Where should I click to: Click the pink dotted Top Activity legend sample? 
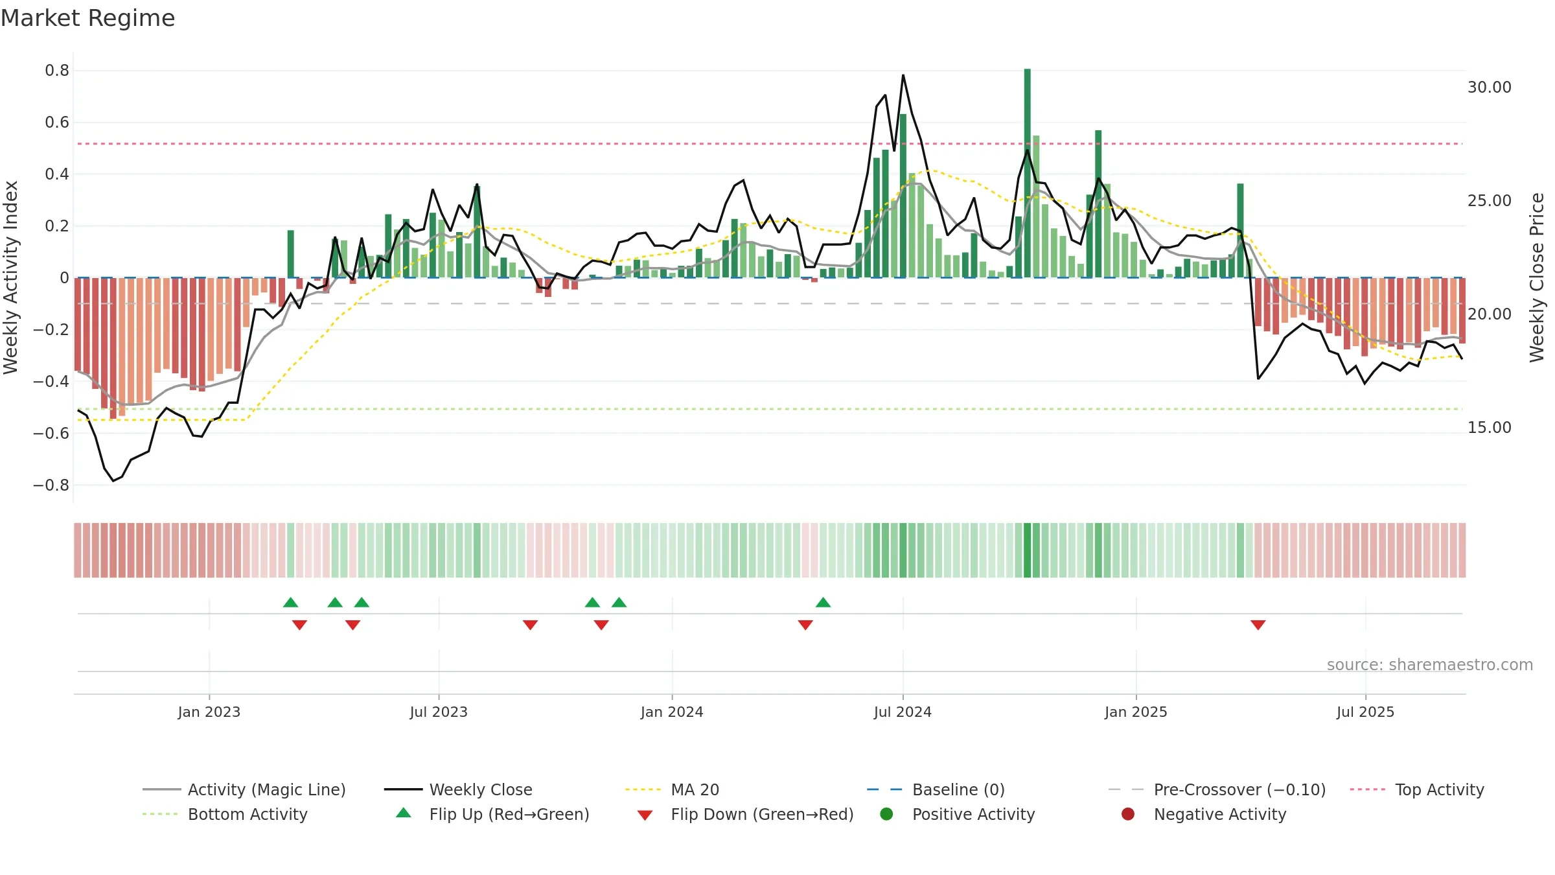1368,789
